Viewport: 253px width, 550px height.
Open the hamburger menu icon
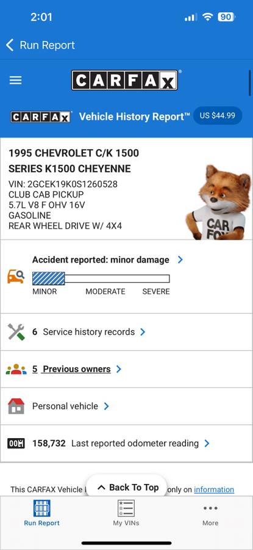point(15,80)
